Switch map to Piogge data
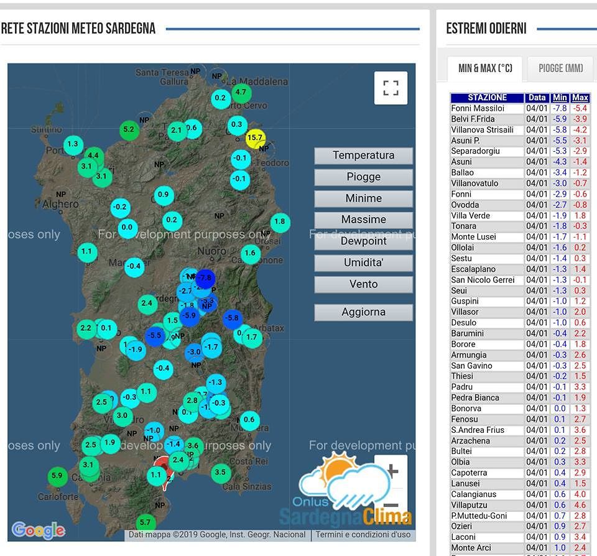 click(x=363, y=177)
